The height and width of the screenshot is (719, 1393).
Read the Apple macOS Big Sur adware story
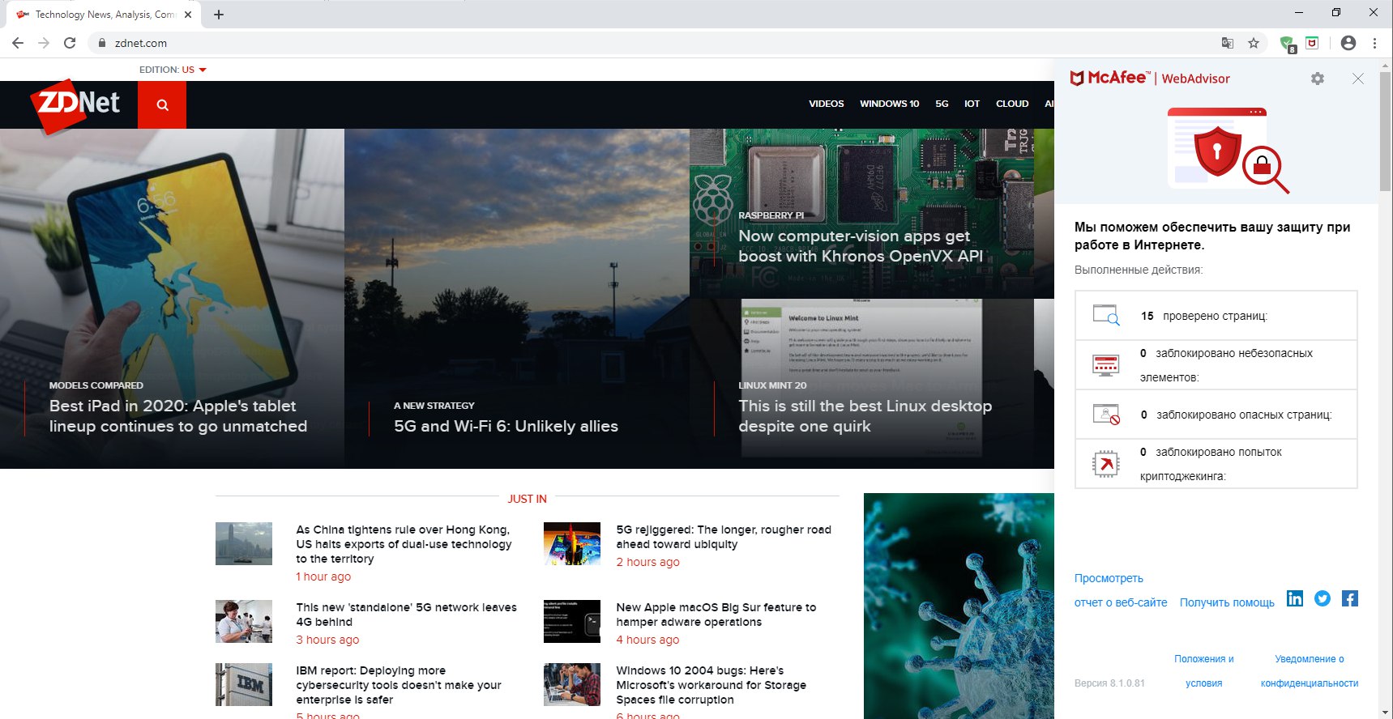tap(716, 615)
